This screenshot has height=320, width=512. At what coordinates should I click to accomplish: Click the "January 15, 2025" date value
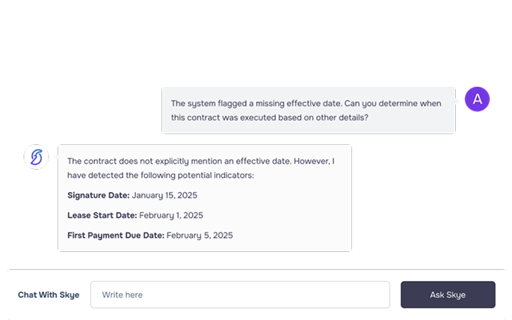164,195
